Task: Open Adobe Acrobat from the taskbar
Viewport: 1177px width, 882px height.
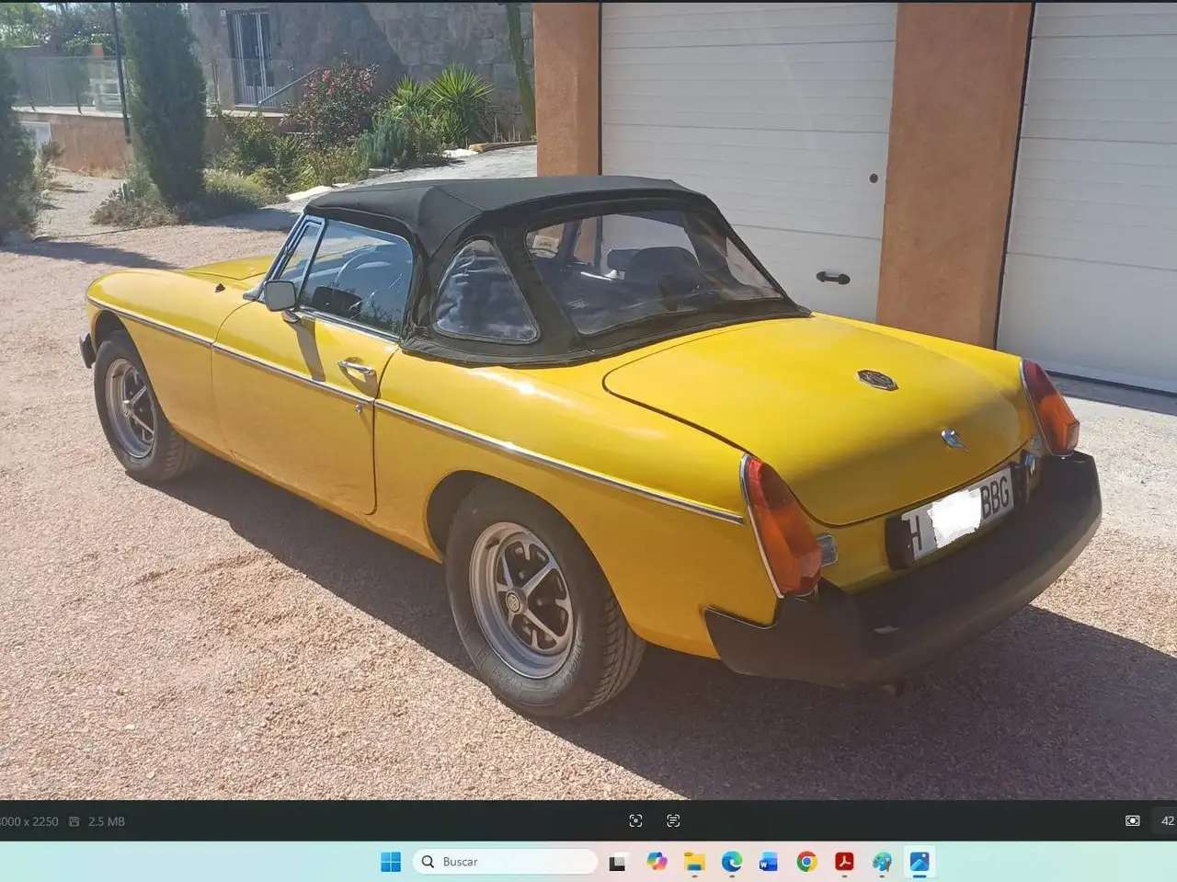Action: 844,862
